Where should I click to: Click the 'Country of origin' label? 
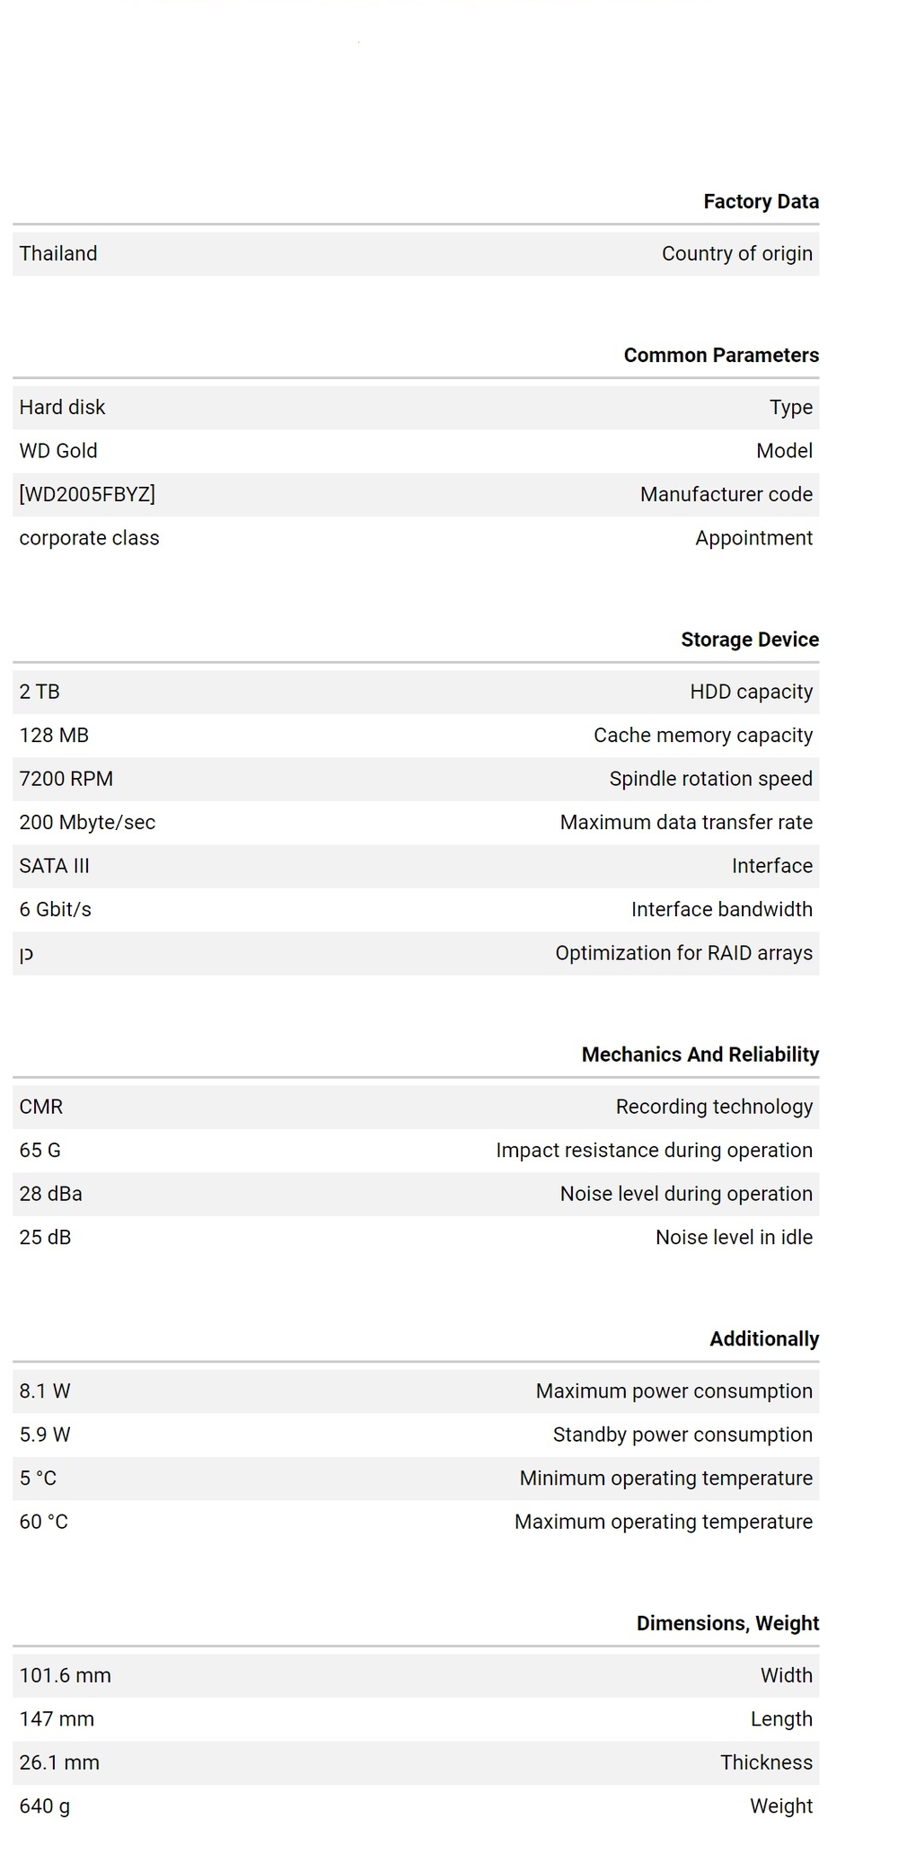coord(737,253)
